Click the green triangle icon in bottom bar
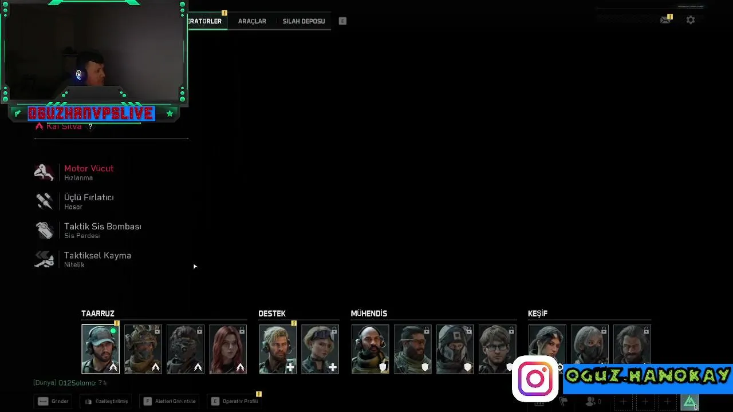The height and width of the screenshot is (412, 733). [x=690, y=402]
